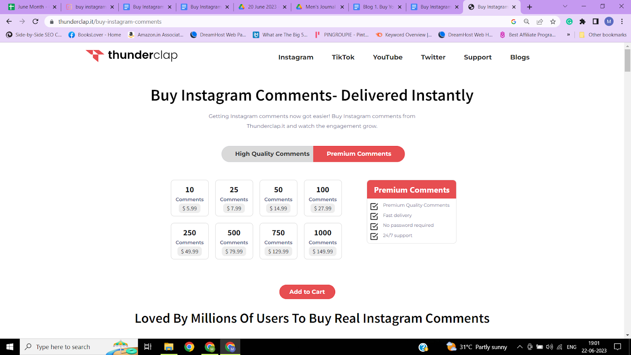
Task: Click the Windows search box
Action: pos(79,347)
